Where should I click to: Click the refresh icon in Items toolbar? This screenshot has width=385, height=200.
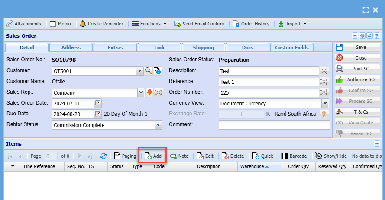coord(104,156)
